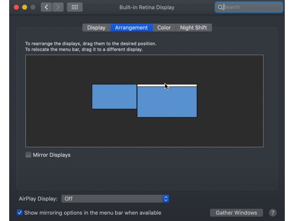Viewport: 294px width, 221px height.
Task: Minimize the window with the yellow button
Action: [x=24, y=7]
